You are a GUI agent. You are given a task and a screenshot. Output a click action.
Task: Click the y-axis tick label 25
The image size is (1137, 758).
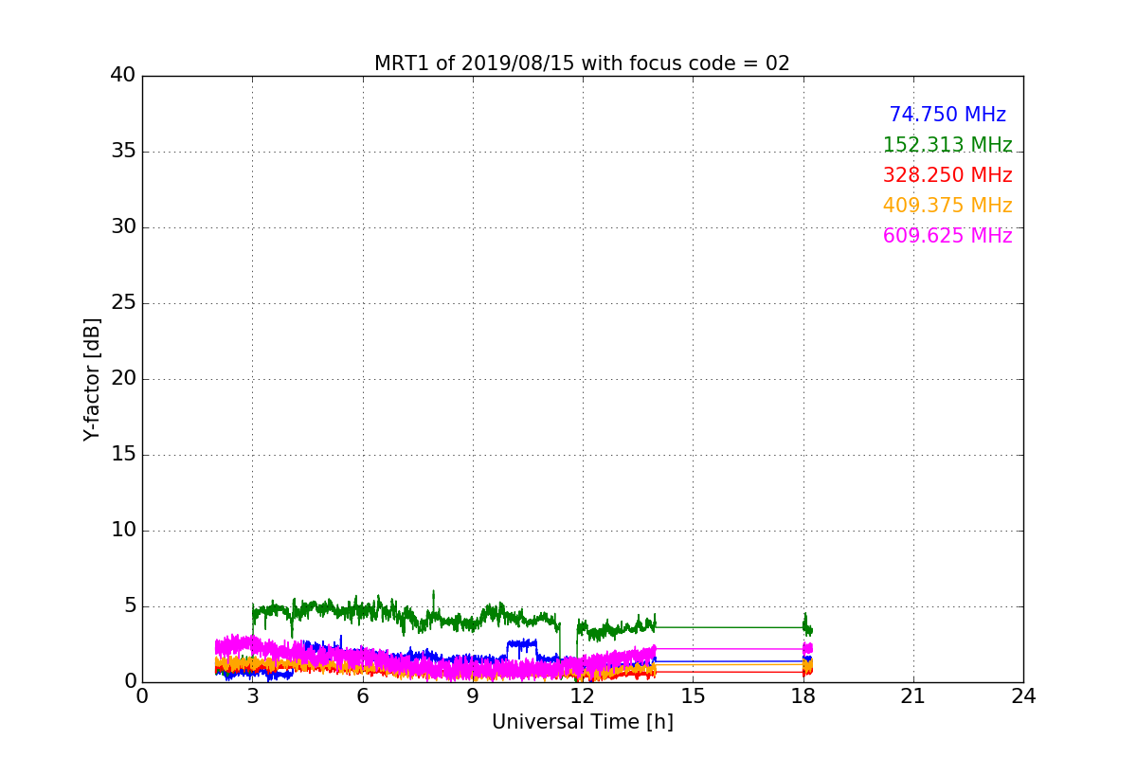[x=123, y=303]
